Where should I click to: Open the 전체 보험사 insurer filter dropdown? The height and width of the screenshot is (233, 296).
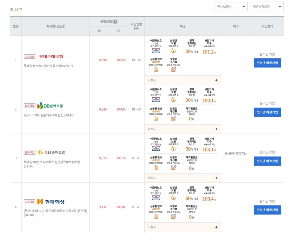coord(230,7)
